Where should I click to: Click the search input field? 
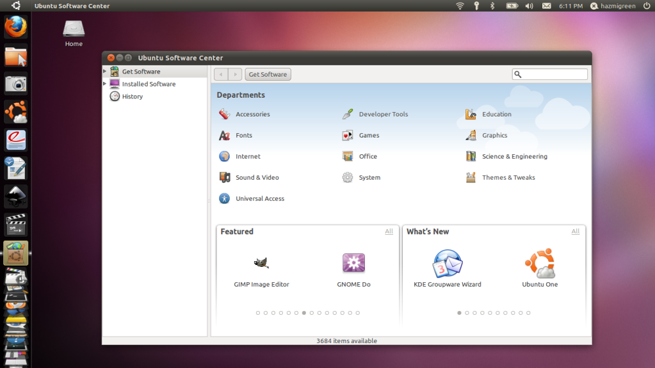click(x=550, y=74)
